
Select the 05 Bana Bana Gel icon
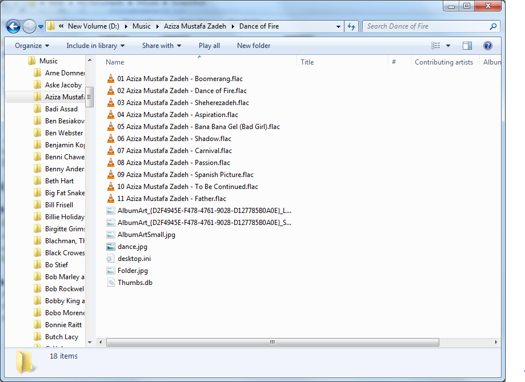point(111,127)
